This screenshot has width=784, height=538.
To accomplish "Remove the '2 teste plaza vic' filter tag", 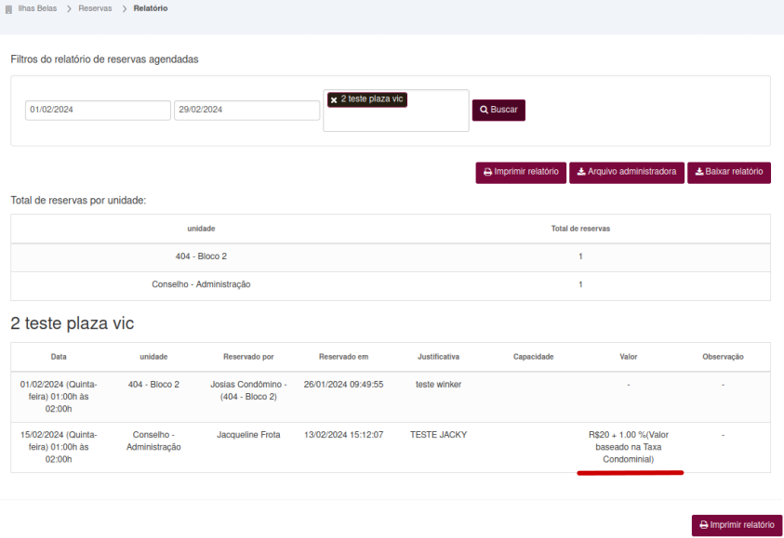I will pyautogui.click(x=334, y=100).
